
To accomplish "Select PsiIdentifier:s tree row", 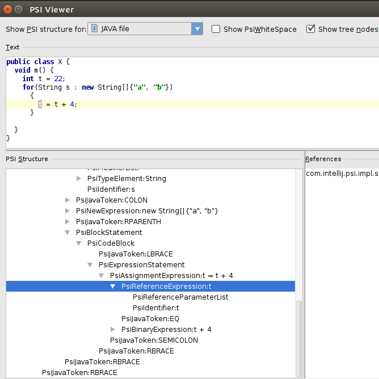I will click(111, 189).
